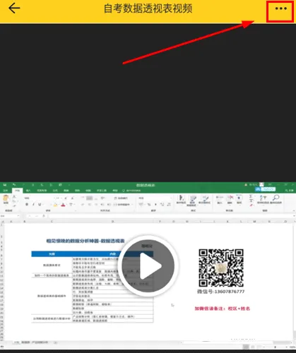Click the Delete cells ribbon icon

pos(230,199)
